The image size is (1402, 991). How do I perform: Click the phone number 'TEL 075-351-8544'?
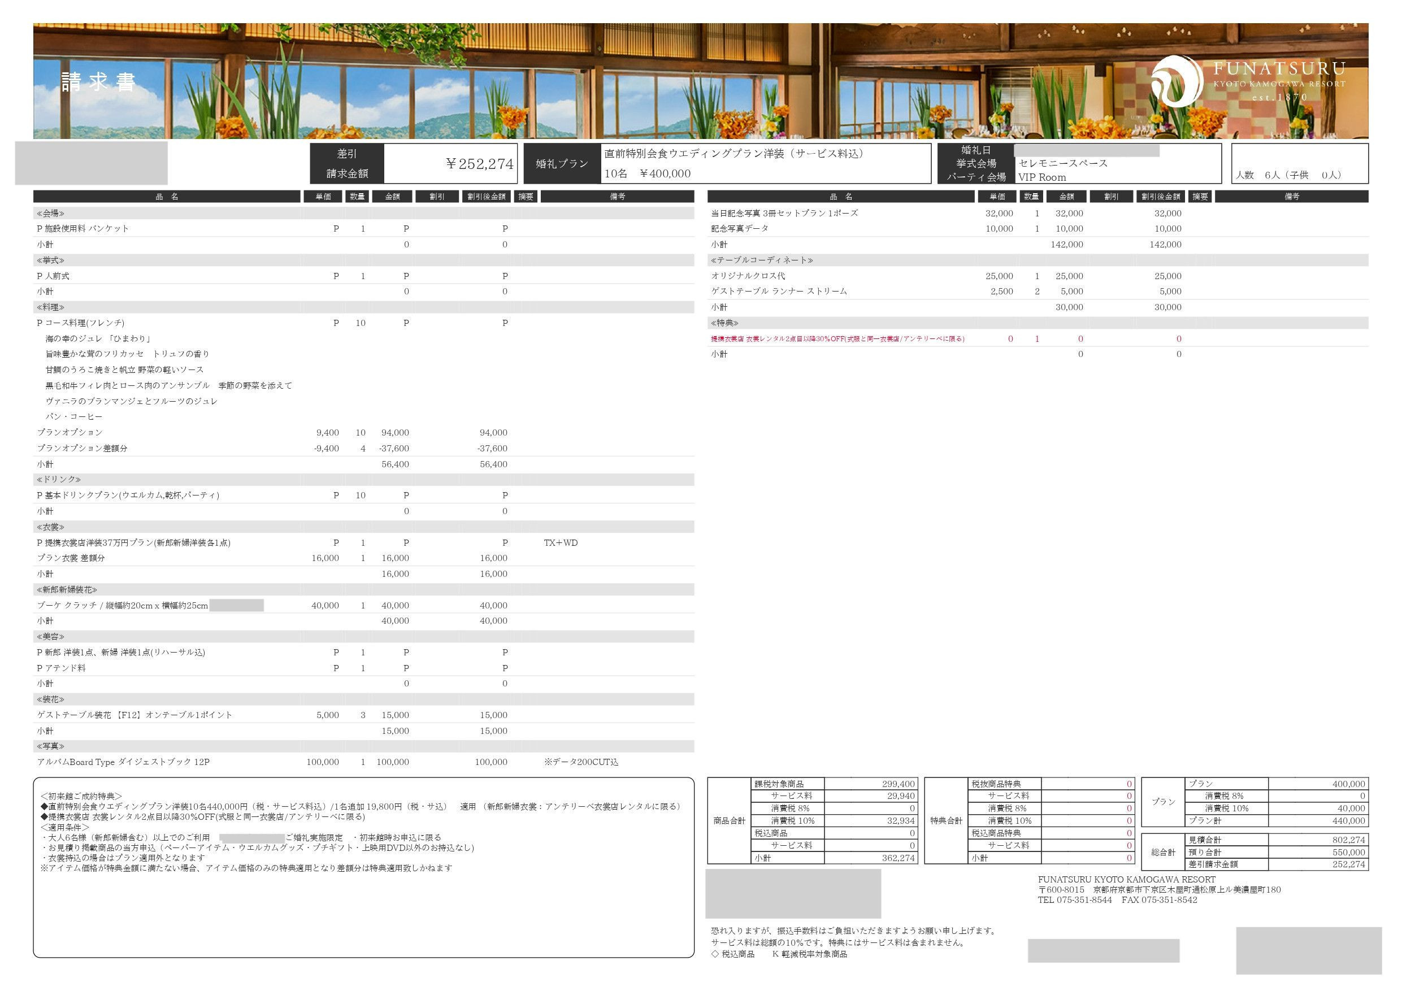[x=1075, y=900]
